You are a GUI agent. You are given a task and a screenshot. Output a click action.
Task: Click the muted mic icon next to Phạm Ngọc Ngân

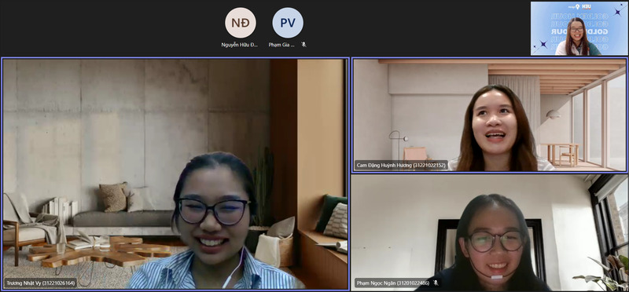point(436,283)
